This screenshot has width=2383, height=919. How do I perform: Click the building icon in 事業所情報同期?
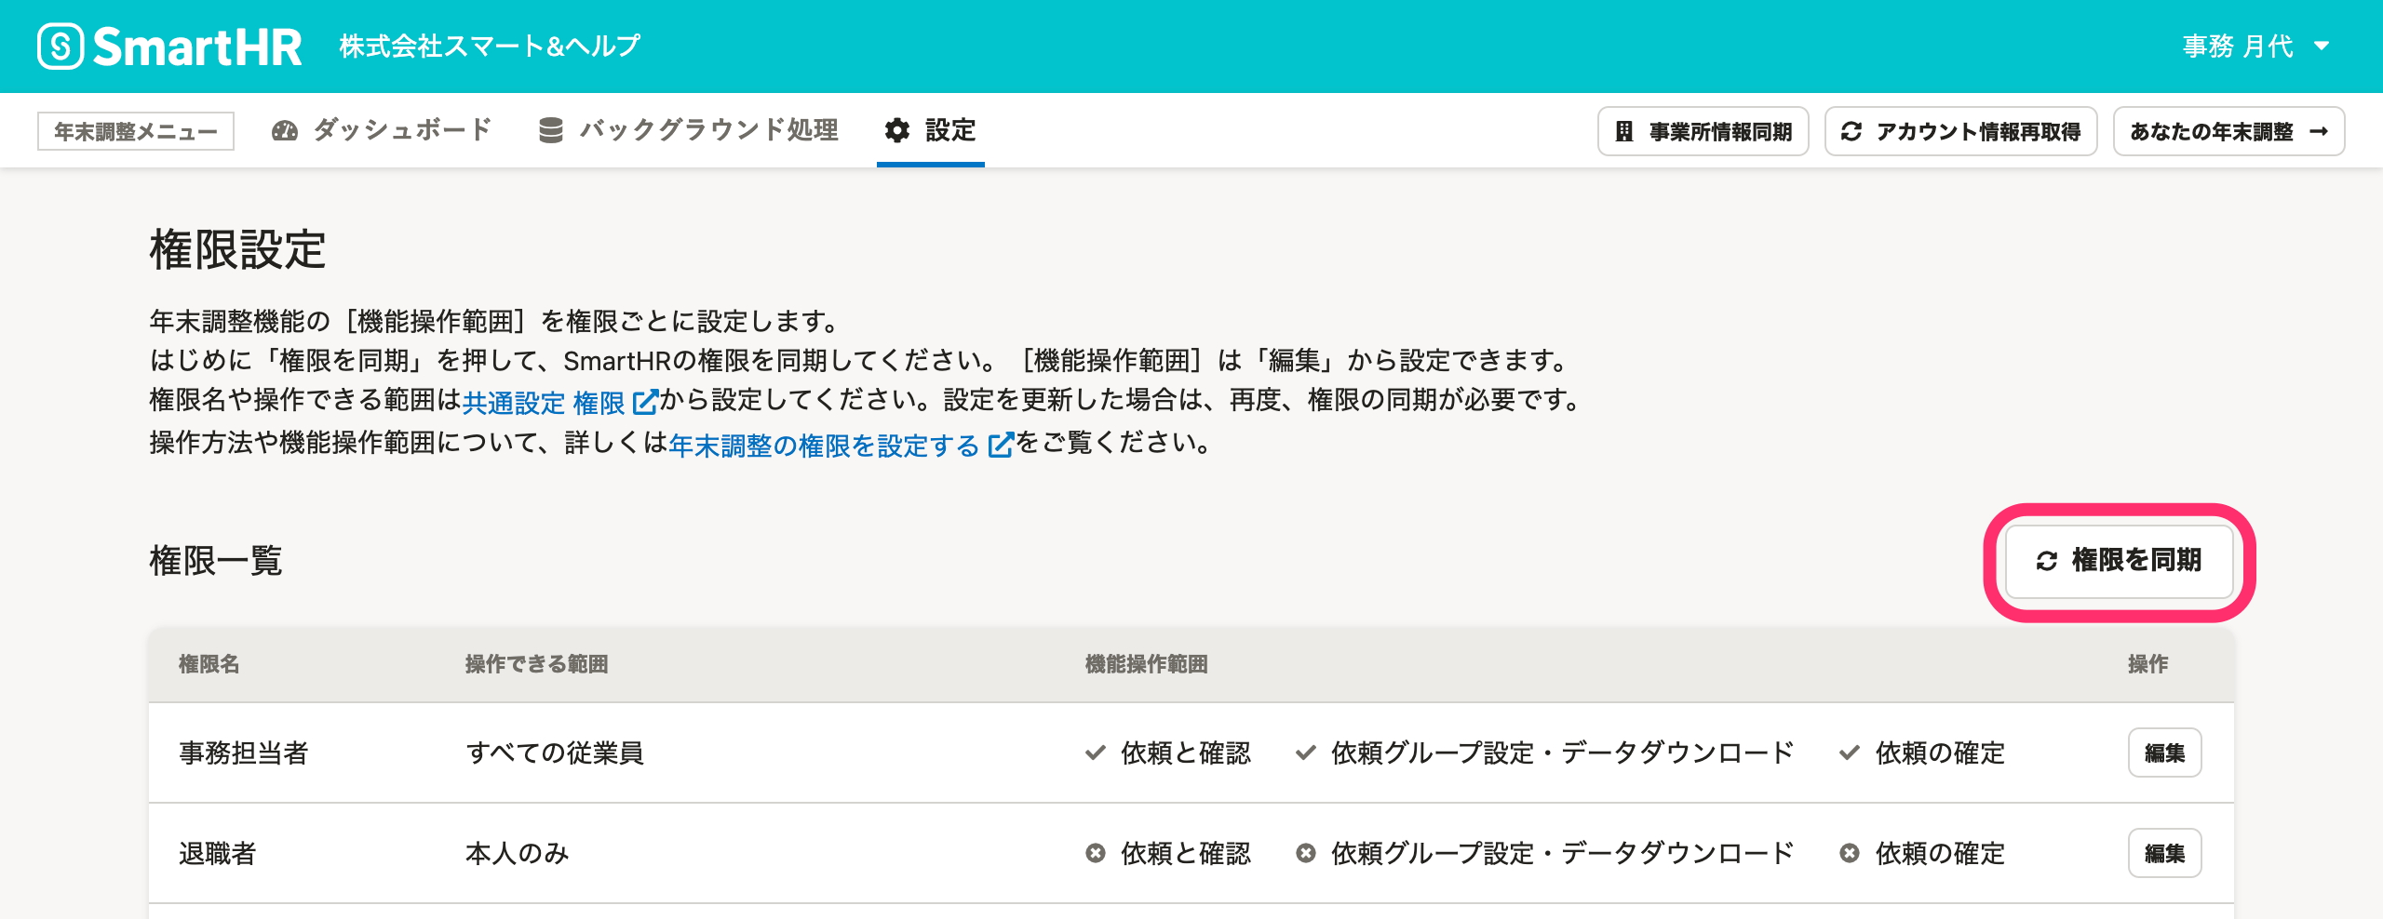click(1624, 131)
